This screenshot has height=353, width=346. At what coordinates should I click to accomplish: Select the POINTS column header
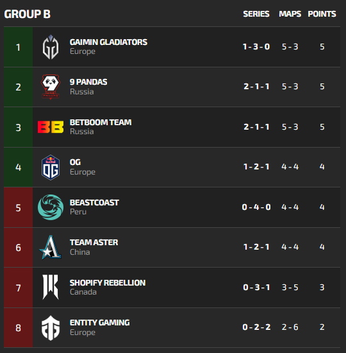pos(322,14)
